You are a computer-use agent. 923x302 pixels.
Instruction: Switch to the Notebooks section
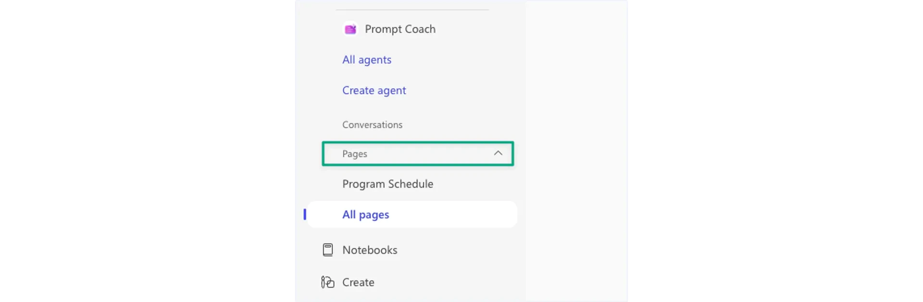tap(369, 250)
